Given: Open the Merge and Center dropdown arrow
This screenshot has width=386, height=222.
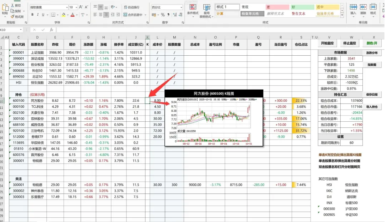Looking at the screenshot, I should coord(145,15).
